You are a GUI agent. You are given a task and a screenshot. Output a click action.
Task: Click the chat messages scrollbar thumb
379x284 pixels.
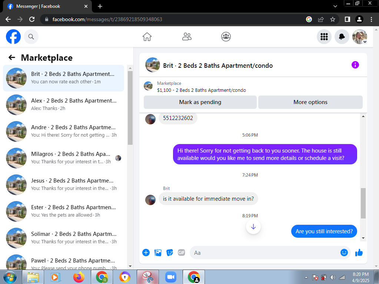pyautogui.click(x=363, y=203)
